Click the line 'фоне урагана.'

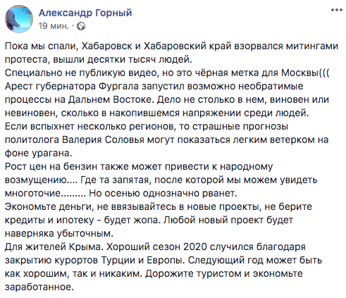click(38, 154)
